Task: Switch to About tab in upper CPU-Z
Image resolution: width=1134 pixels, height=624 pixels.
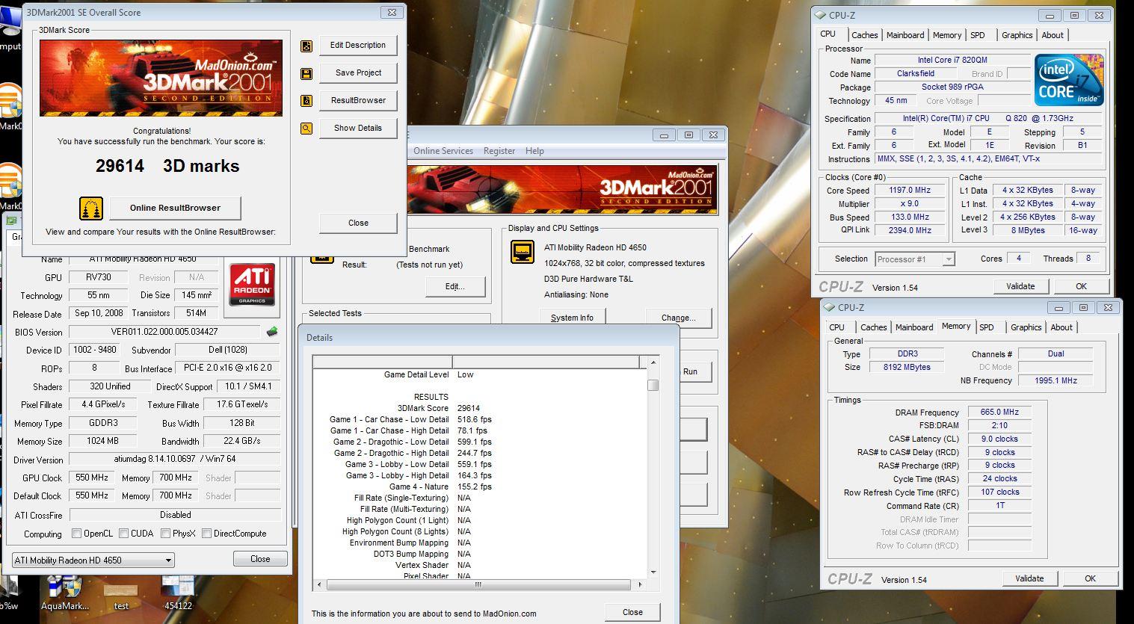Action: click(1053, 35)
